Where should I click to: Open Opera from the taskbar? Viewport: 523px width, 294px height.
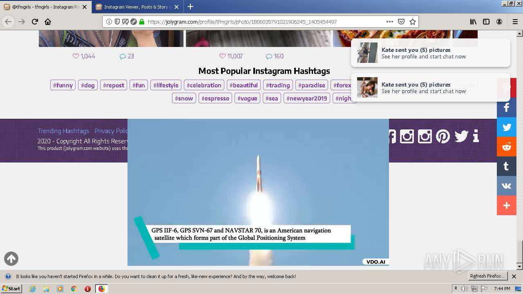click(x=87, y=289)
